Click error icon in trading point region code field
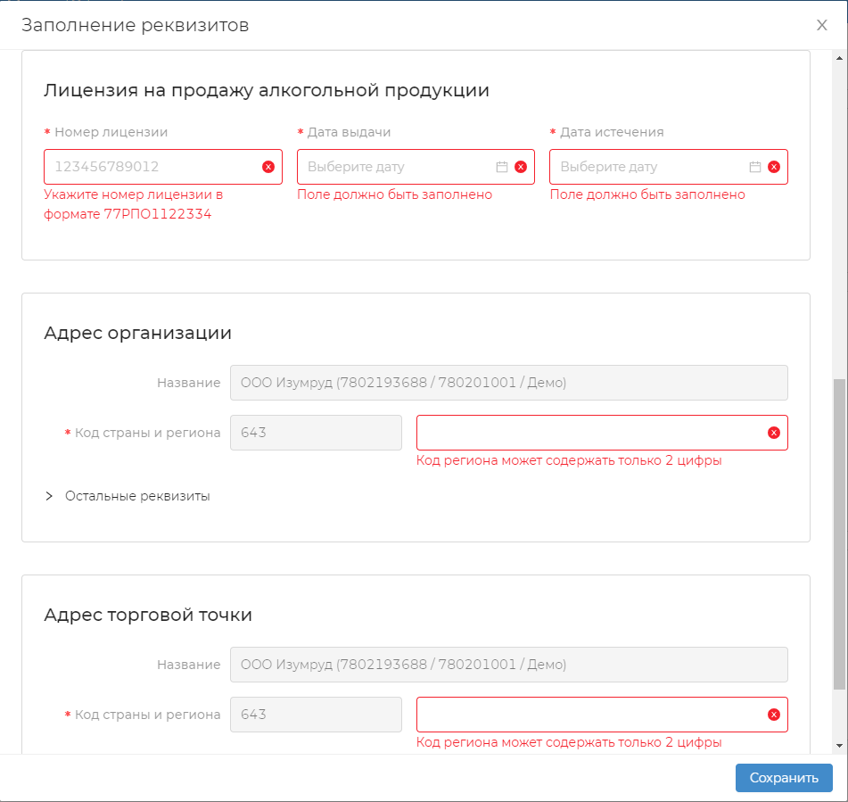The image size is (848, 802). point(774,715)
